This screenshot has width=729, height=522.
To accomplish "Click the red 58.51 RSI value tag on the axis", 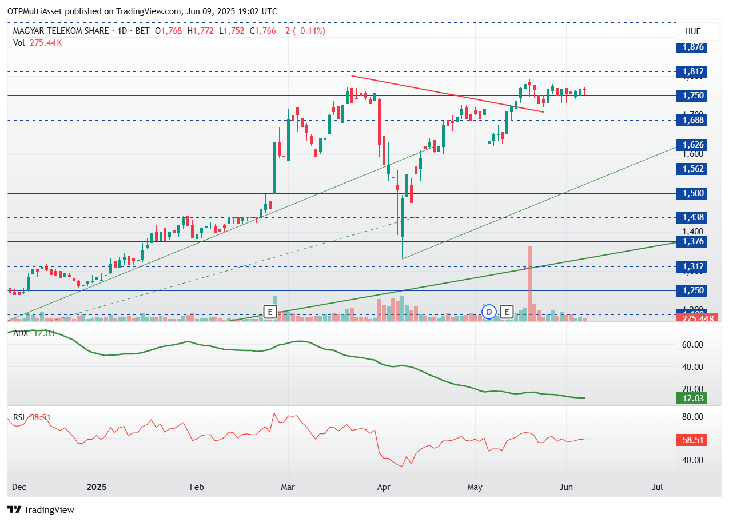I will 692,440.
